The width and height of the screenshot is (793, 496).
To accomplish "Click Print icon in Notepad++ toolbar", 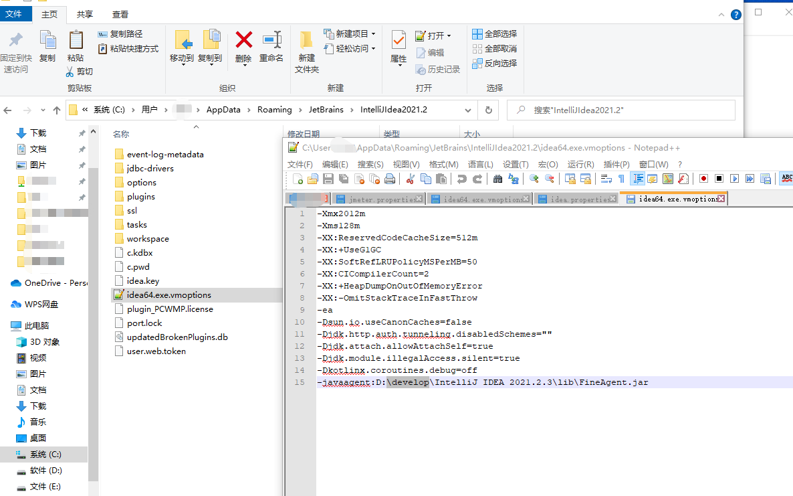I will [x=390, y=179].
